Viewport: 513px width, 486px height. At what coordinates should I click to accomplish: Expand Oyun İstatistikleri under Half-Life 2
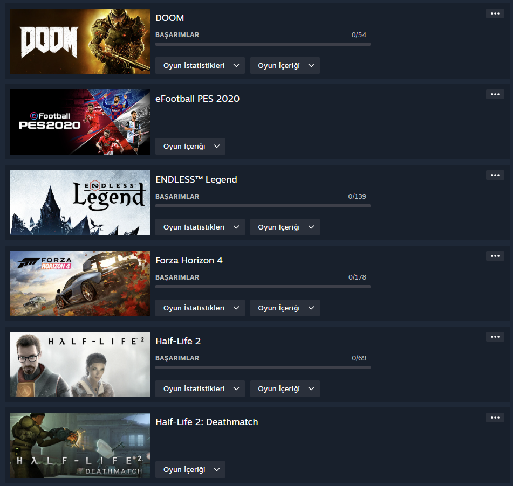pos(200,388)
